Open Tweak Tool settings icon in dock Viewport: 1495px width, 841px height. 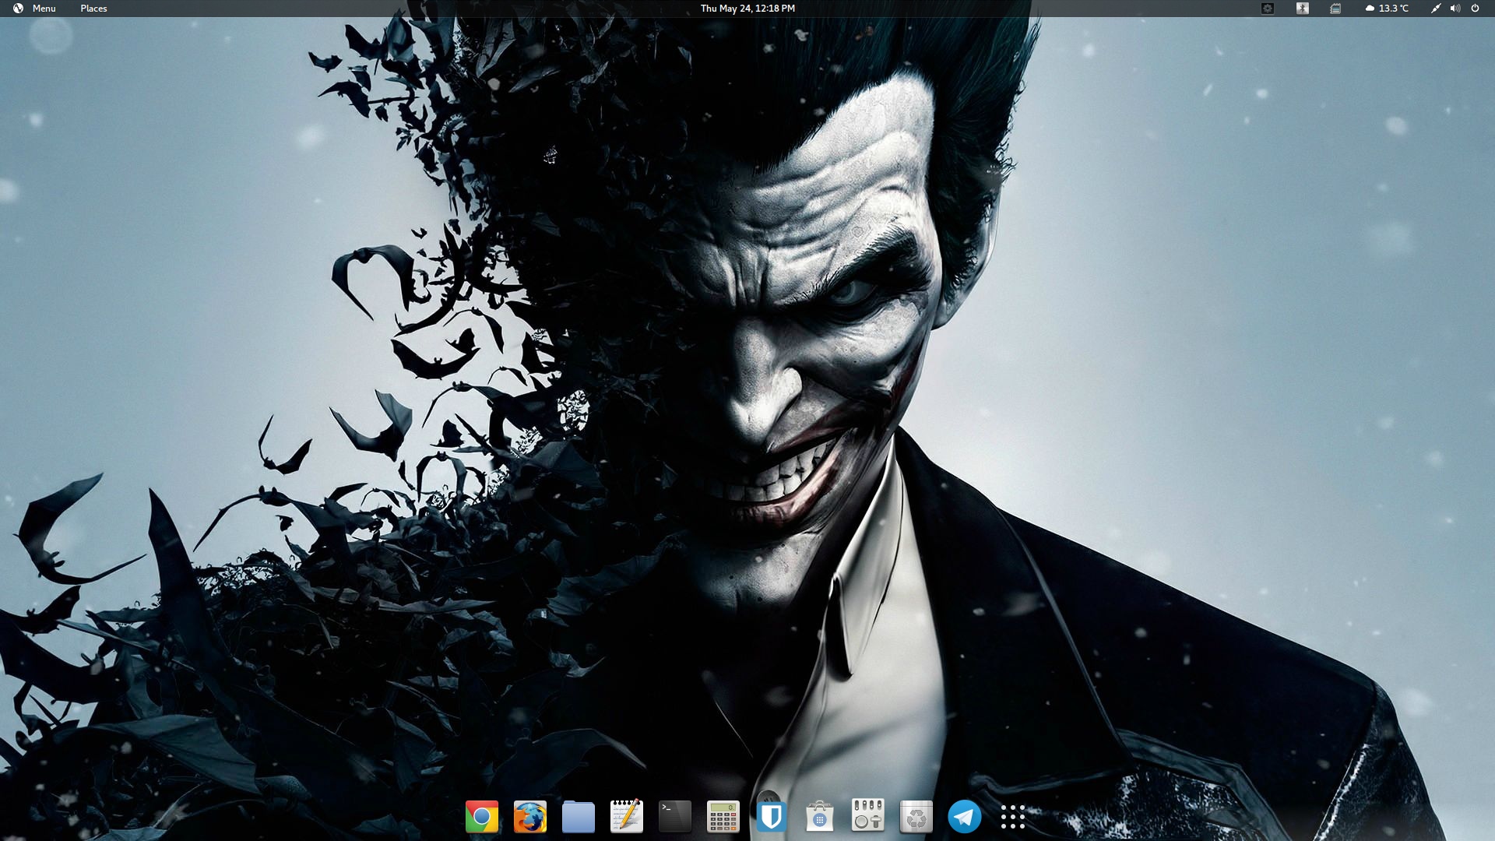point(867,817)
